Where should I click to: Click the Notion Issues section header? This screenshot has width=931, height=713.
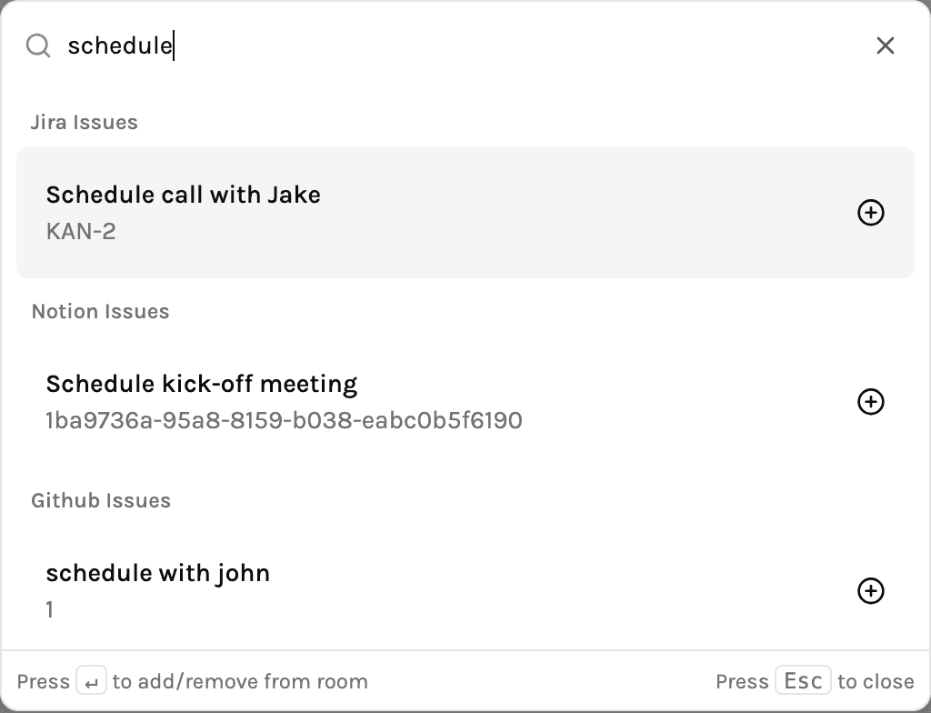[x=100, y=311]
